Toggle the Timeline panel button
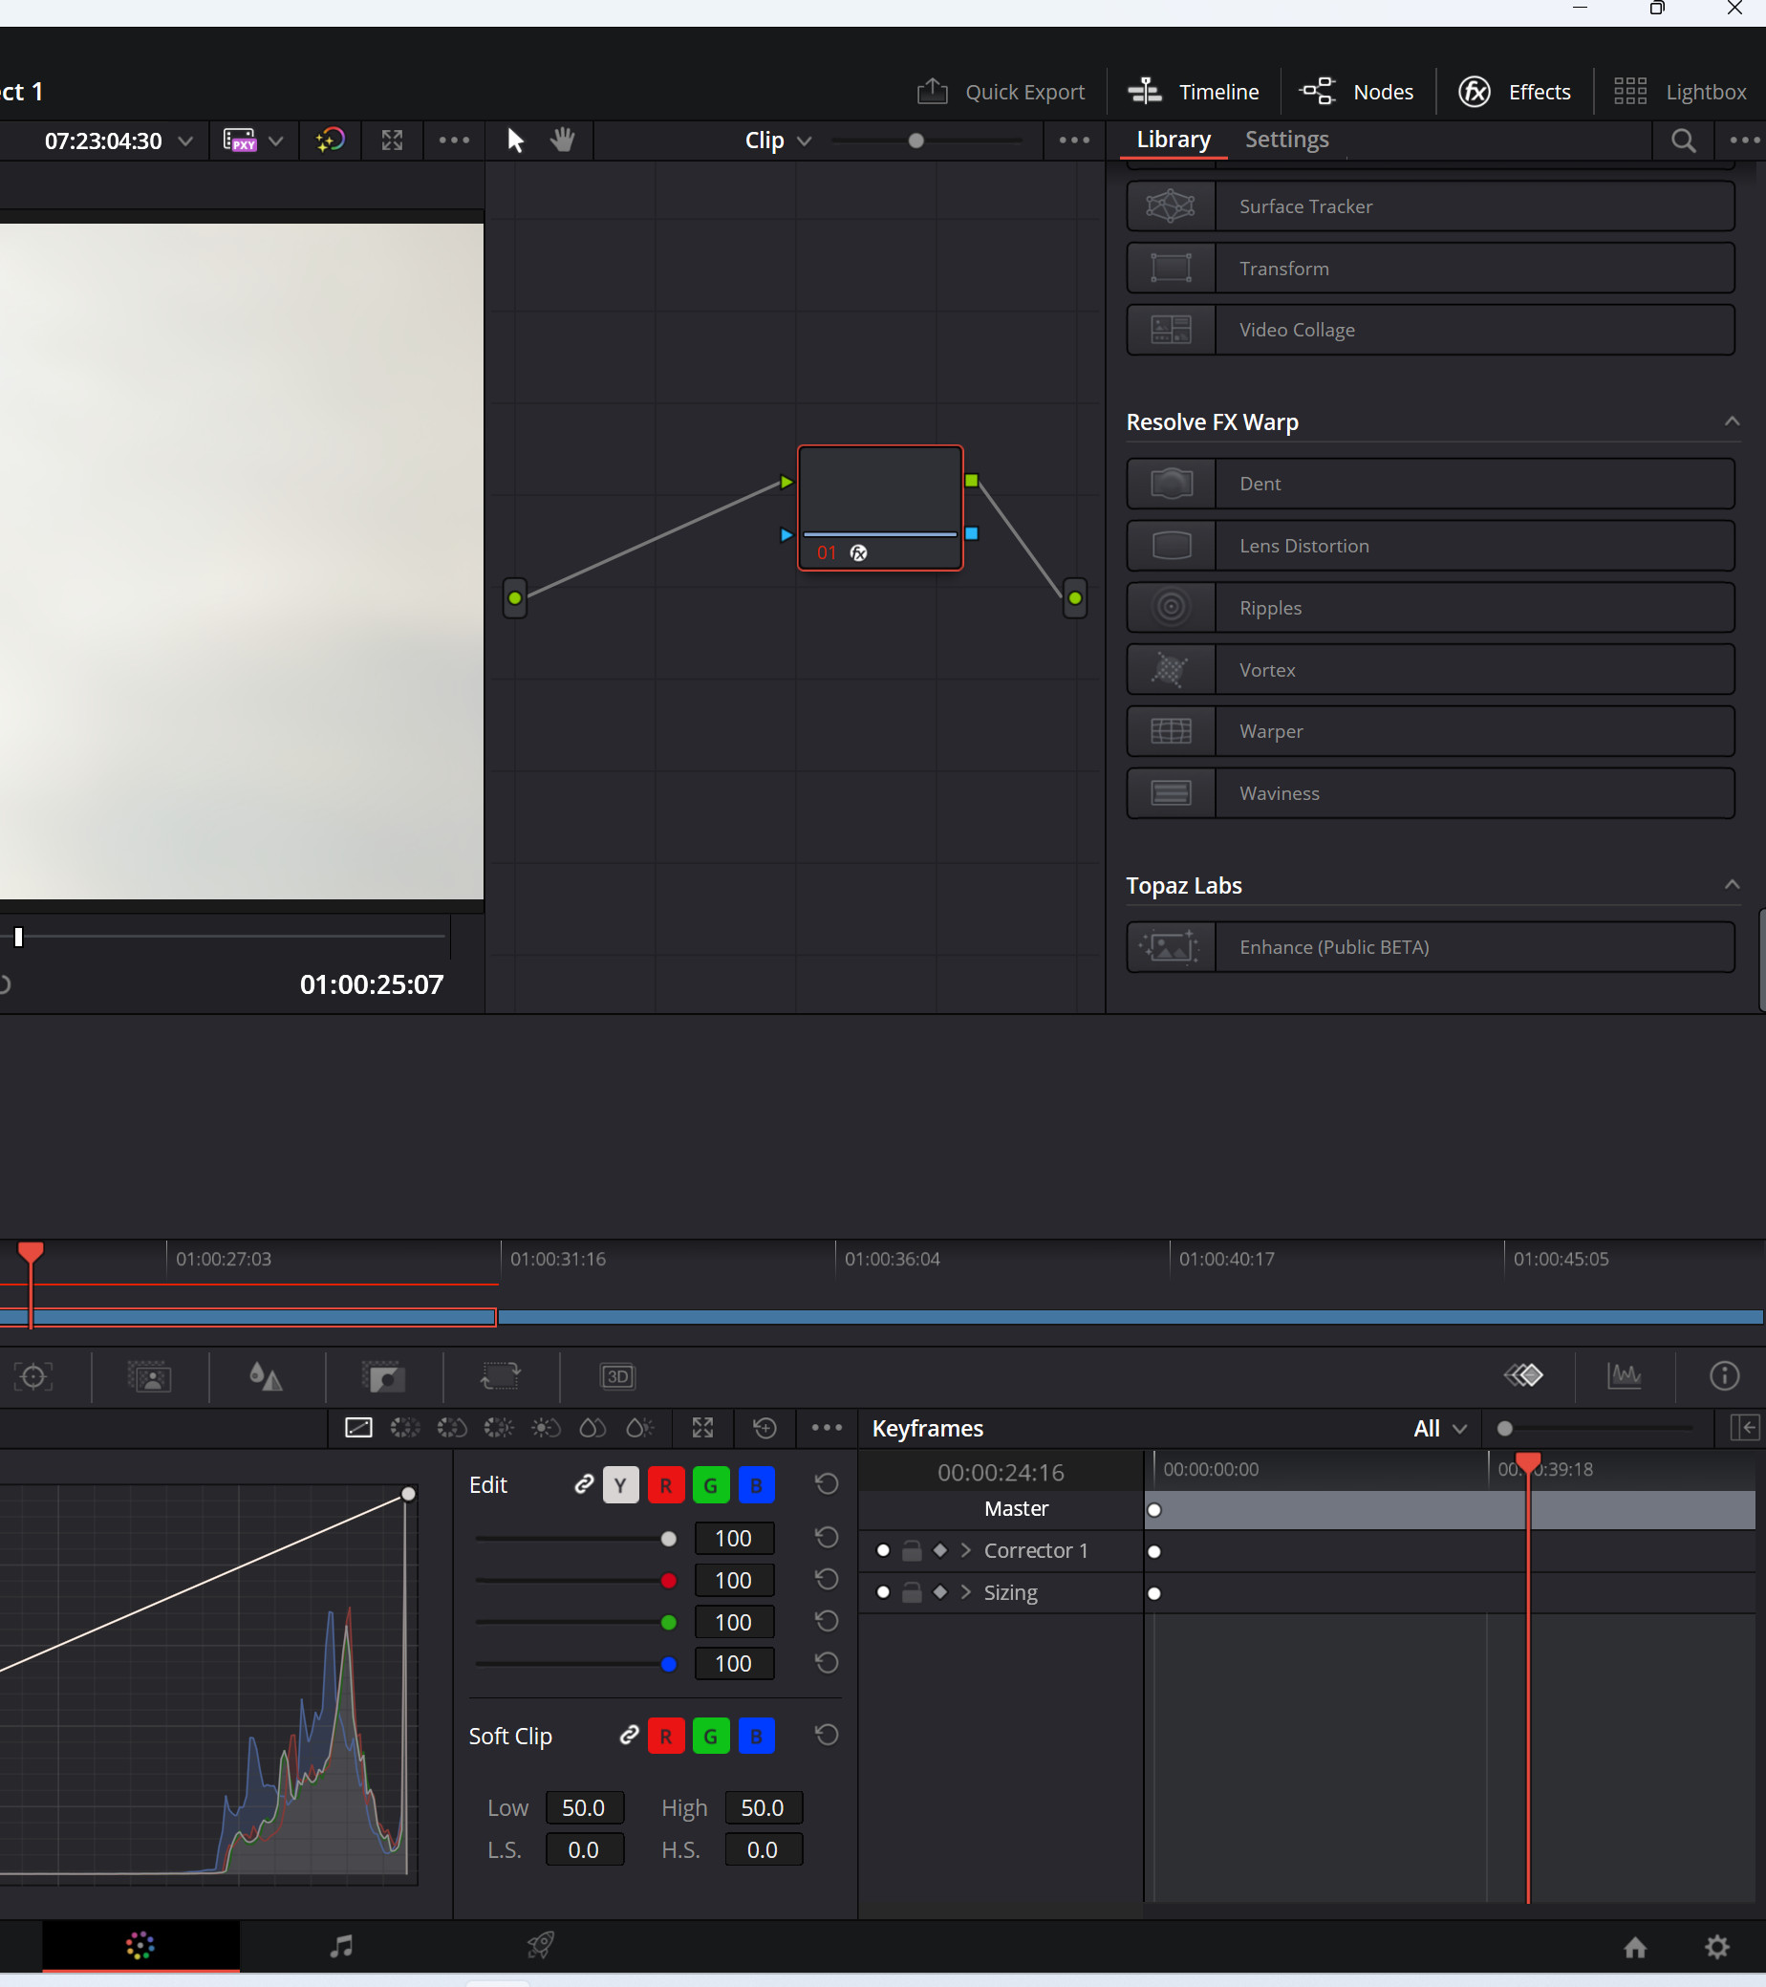Image resolution: width=1766 pixels, height=1987 pixels. [x=1193, y=92]
